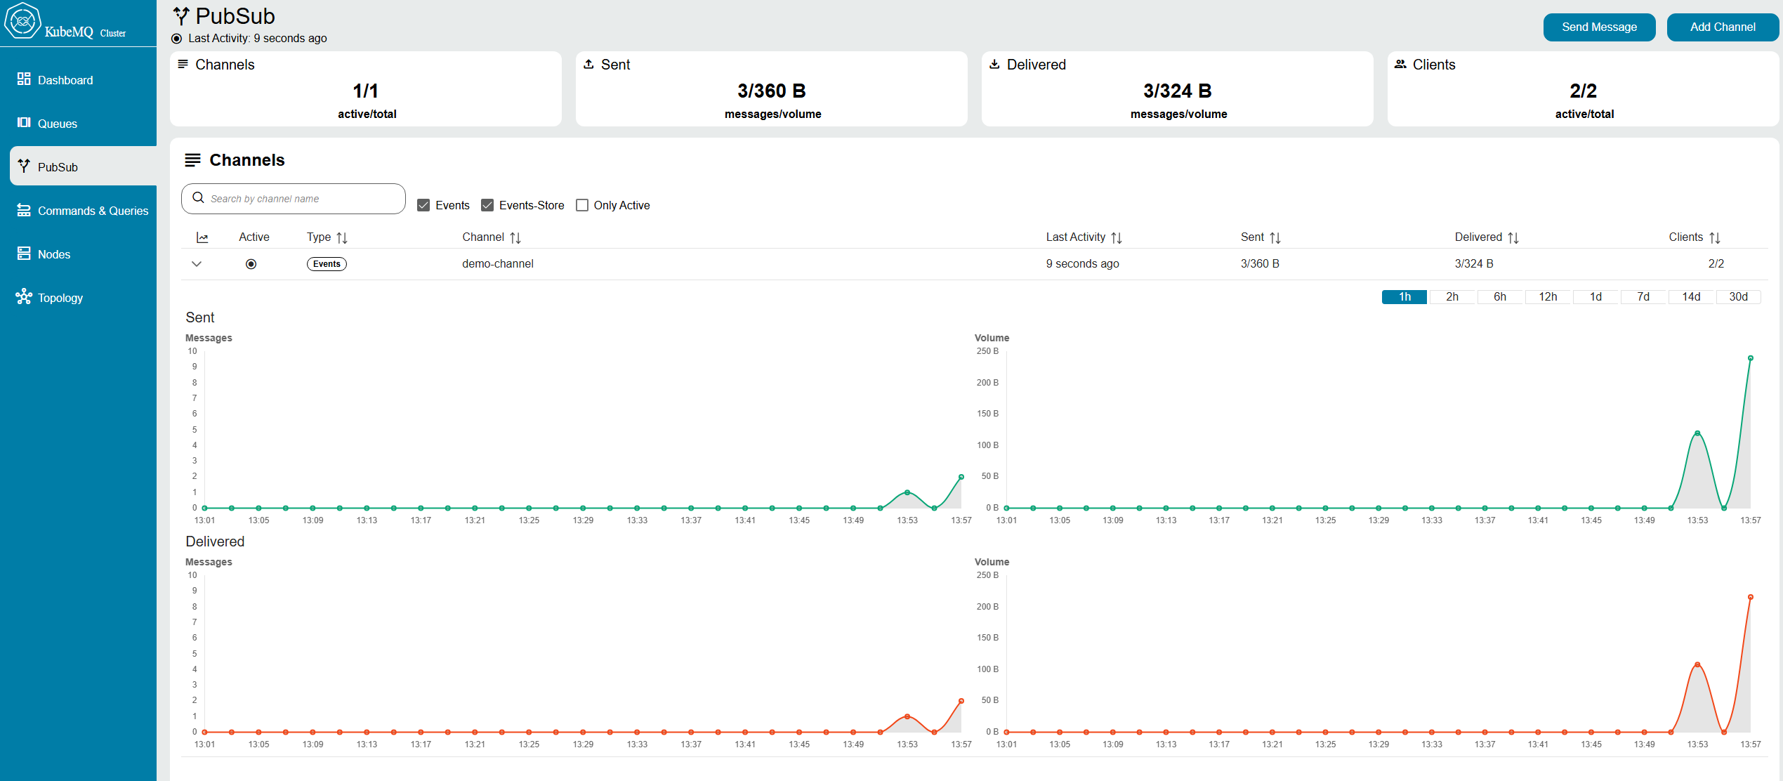This screenshot has width=1783, height=781.
Task: Click the chart icon column header
Action: tap(202, 237)
